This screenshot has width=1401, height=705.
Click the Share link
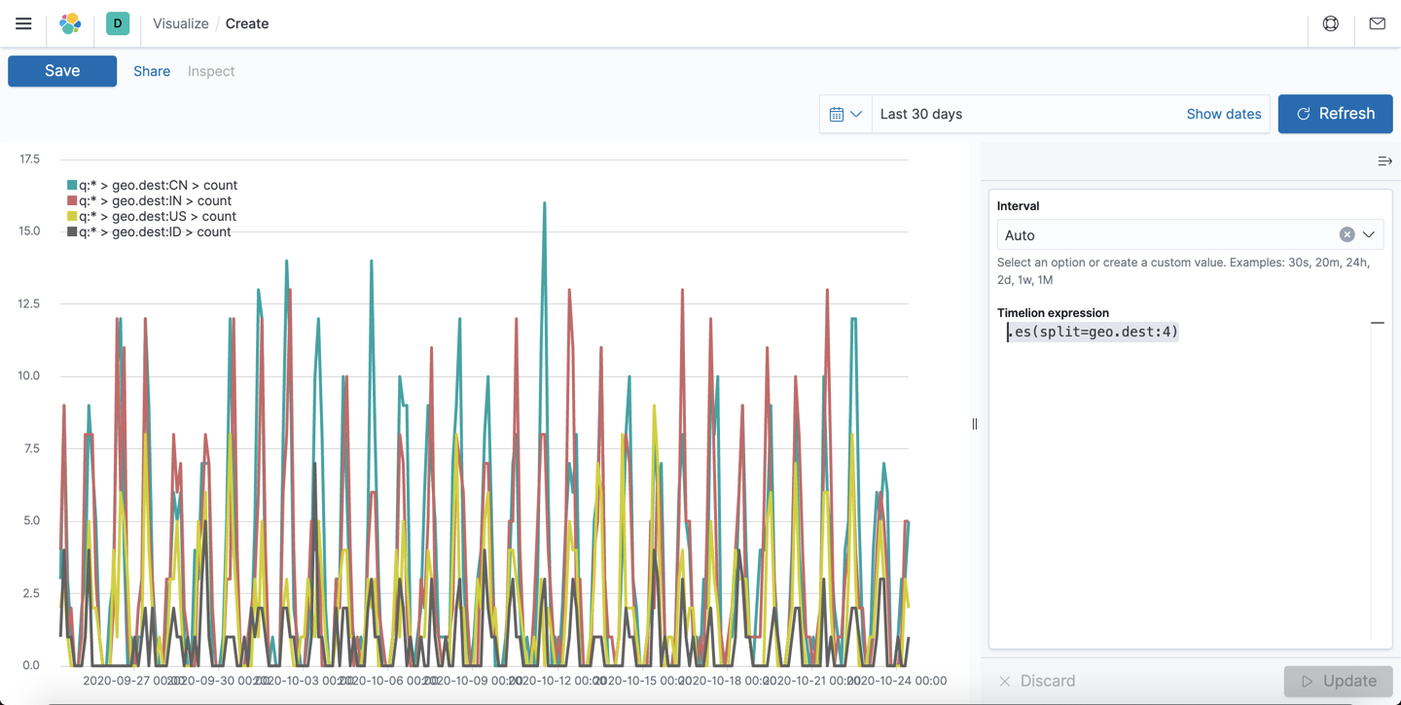coord(151,70)
